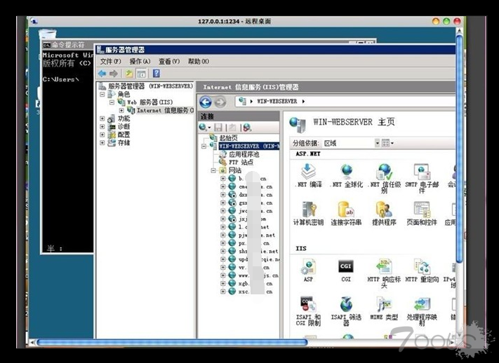Click the remote desktop horizontal scrollbar

click(x=172, y=343)
